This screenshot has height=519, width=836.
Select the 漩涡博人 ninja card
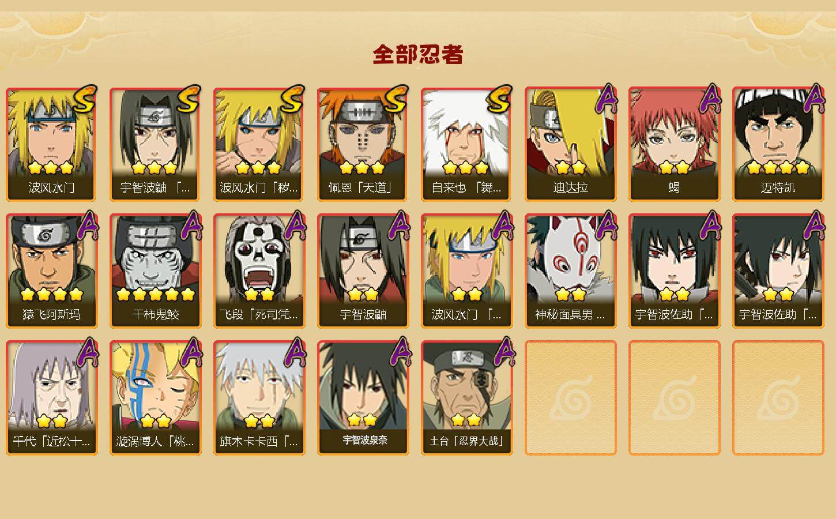[156, 398]
